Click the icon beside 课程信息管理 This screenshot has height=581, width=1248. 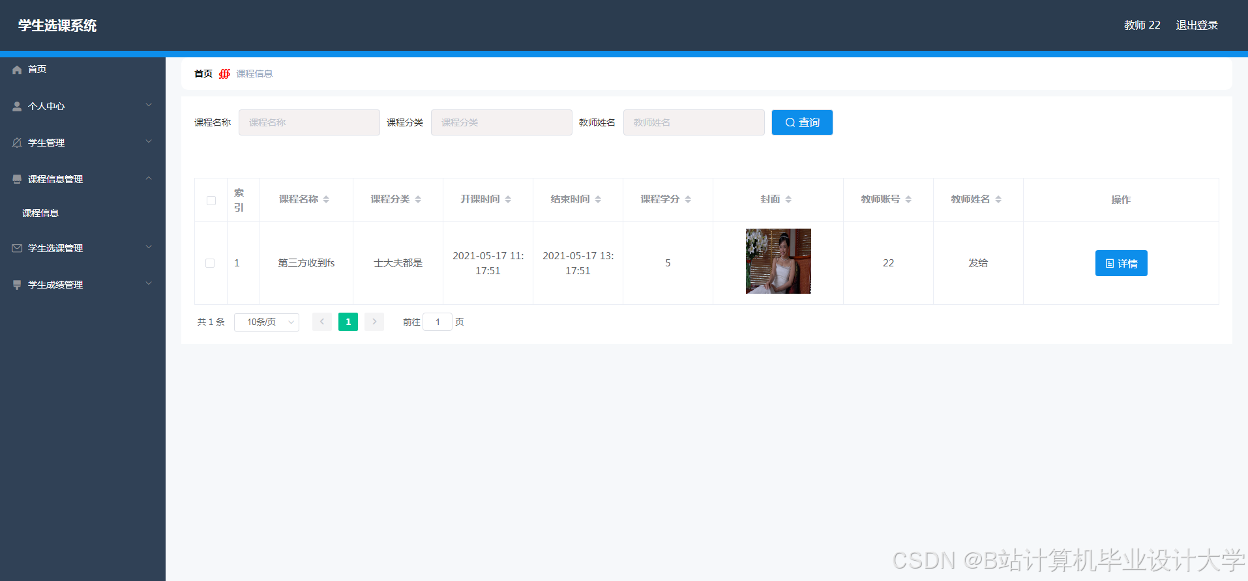[x=17, y=179]
